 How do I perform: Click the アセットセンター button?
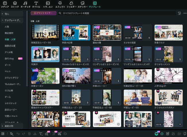43,13
